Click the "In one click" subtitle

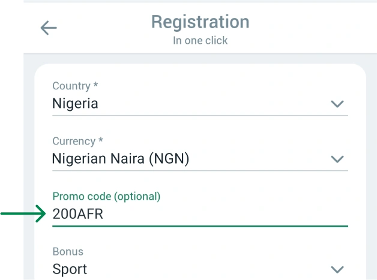point(200,41)
